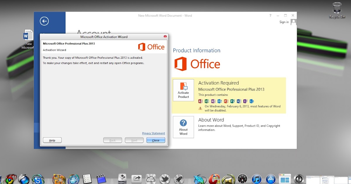Open the window layout dock icon
351x184 pixels.
pyautogui.click(x=284, y=179)
